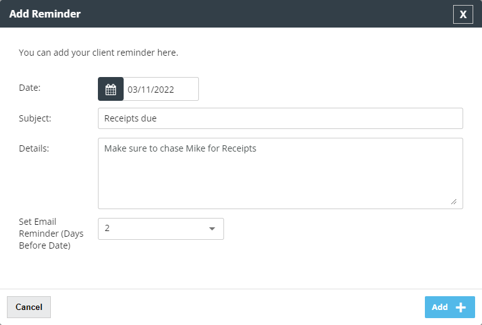Place cursor after 'Receipts due' subject text
Viewport: 482px width, 325px height.
157,118
